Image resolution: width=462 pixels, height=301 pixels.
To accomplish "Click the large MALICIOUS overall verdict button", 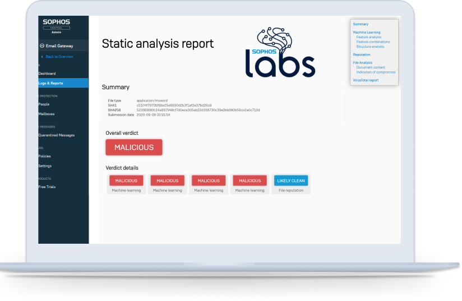I will [x=134, y=147].
